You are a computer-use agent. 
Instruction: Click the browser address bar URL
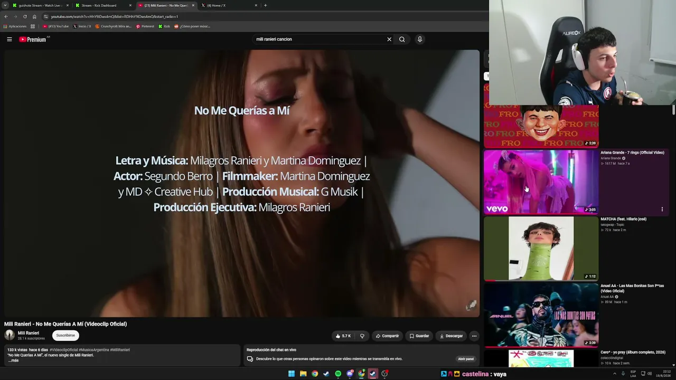[x=115, y=16]
